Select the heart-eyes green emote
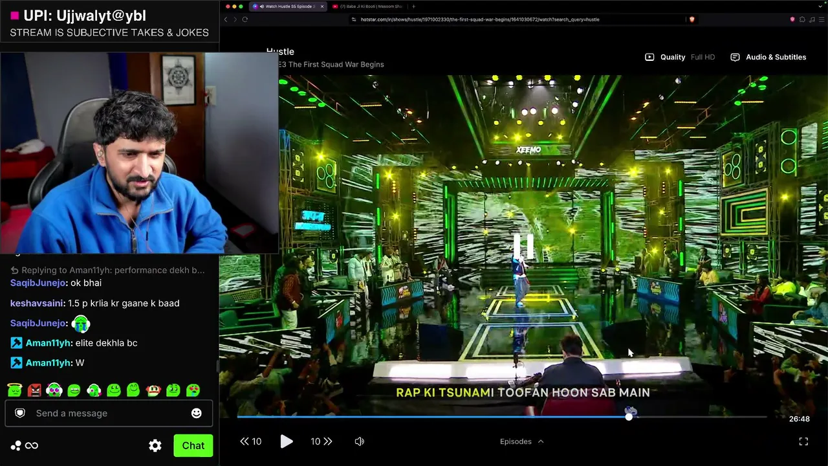 point(193,390)
